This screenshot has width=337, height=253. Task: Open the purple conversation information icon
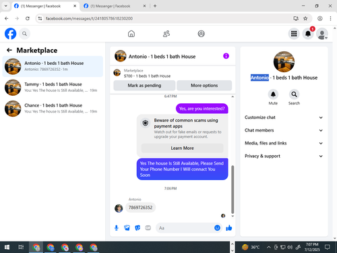point(226,56)
